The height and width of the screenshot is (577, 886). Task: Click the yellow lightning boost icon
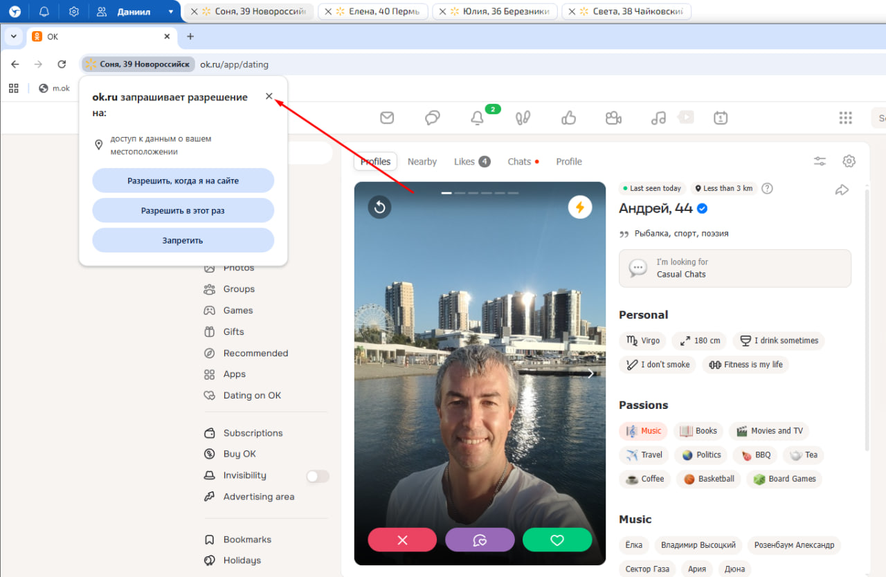point(580,207)
